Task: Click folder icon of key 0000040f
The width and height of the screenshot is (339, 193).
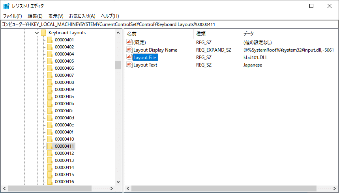Action: point(50,132)
